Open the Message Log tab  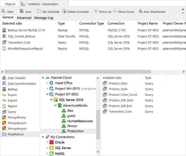point(44,18)
